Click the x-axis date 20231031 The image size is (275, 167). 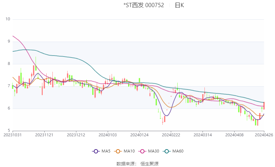(13, 135)
